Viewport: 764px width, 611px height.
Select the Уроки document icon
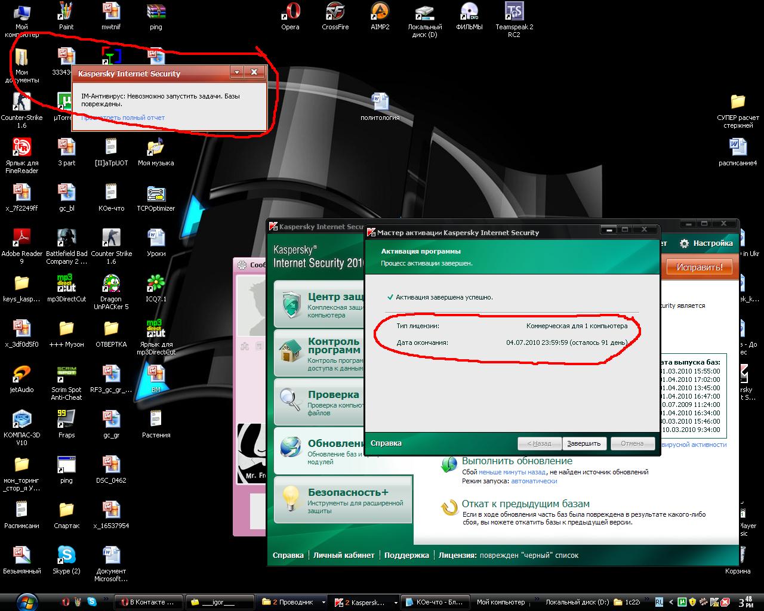click(x=156, y=243)
